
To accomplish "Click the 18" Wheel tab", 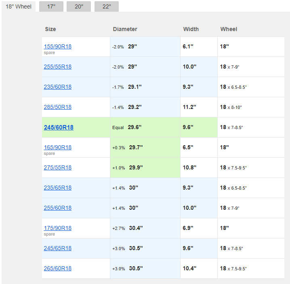I will click(x=19, y=7).
